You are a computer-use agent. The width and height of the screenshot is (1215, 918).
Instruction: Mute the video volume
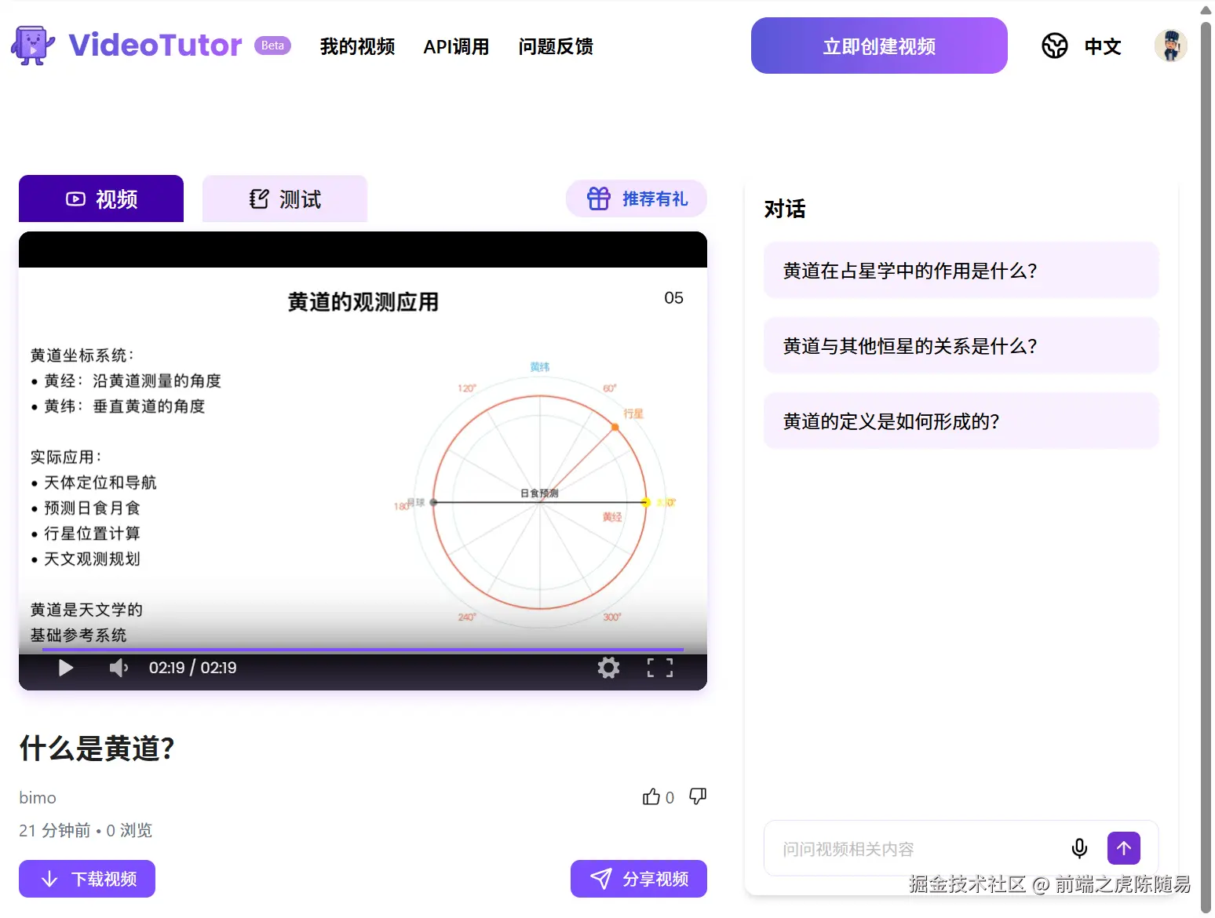119,668
